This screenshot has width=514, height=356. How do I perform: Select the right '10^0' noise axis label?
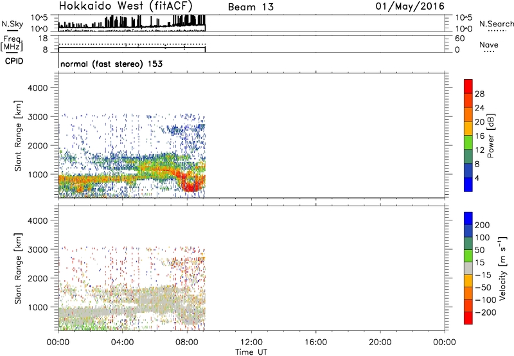pyautogui.click(x=463, y=29)
